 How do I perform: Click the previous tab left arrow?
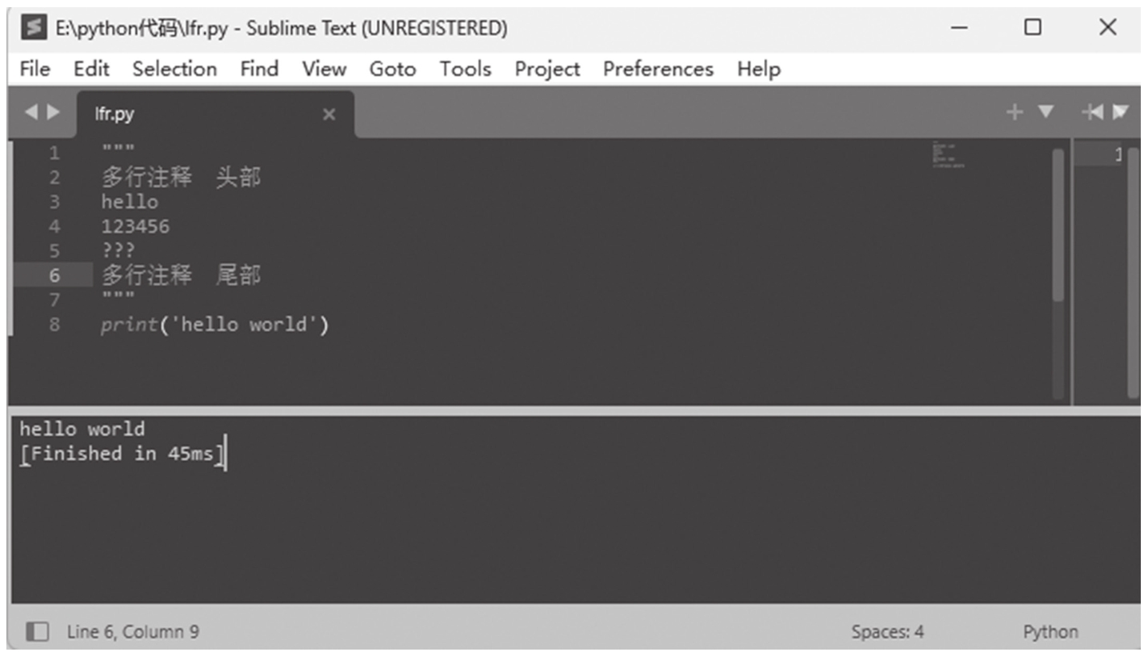[31, 113]
